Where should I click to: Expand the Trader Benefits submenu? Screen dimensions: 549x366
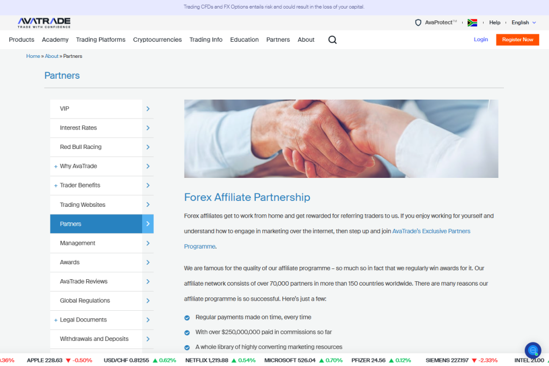pos(56,185)
